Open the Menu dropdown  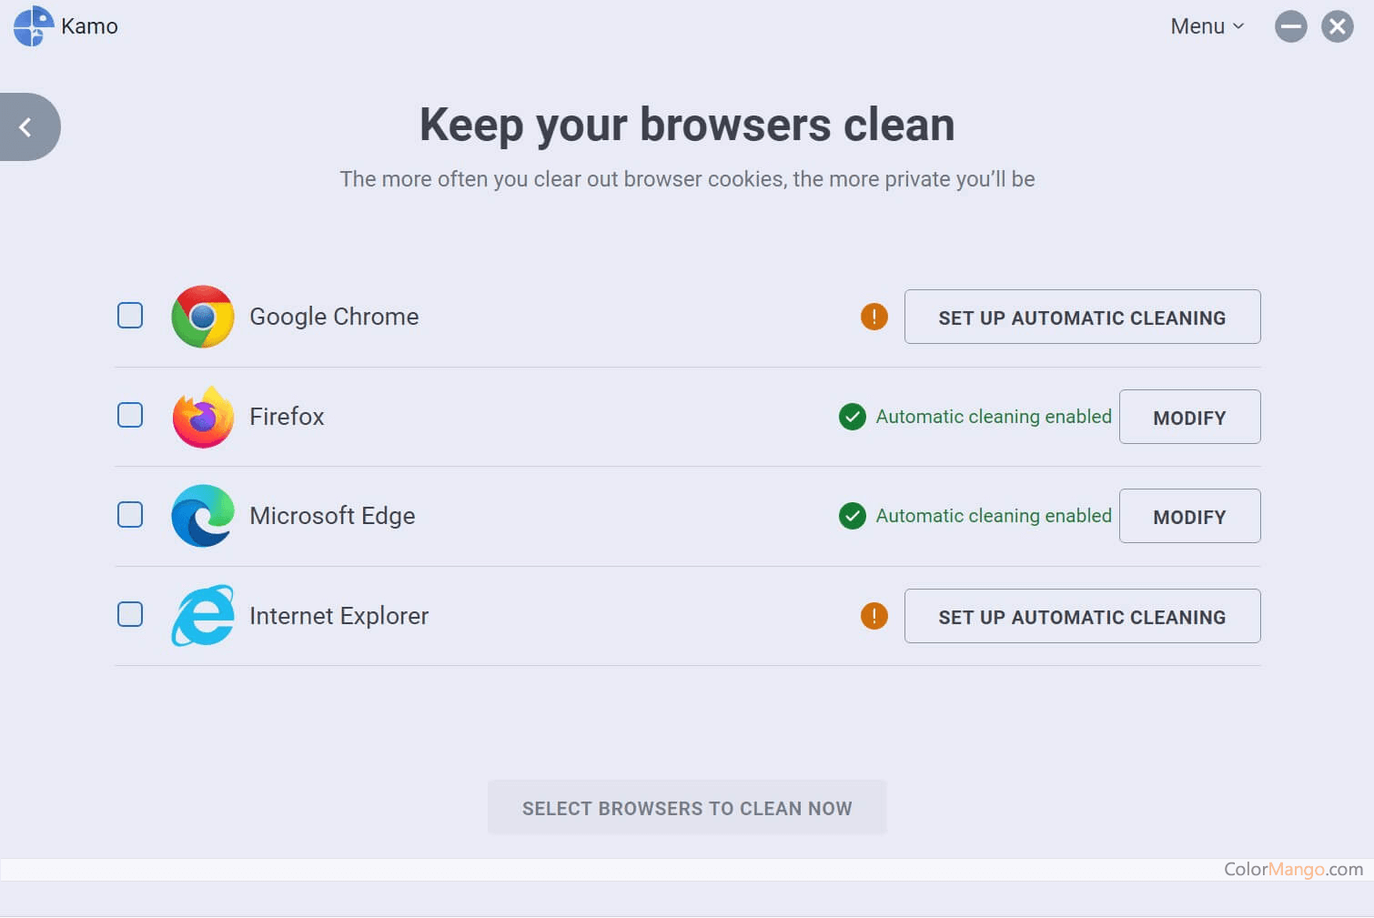1207,26
